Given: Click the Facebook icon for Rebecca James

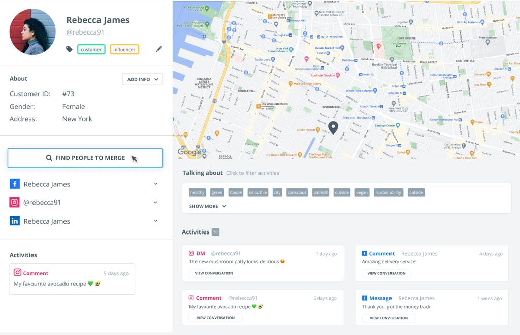Looking at the screenshot, I should point(15,184).
